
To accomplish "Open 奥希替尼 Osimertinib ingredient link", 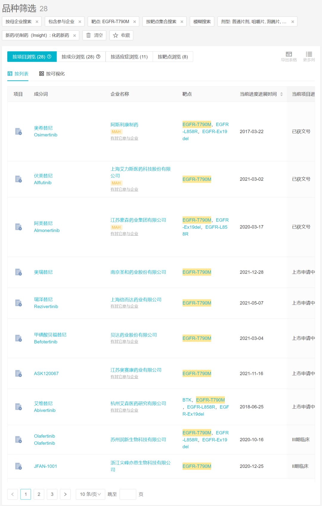I will click(46, 131).
